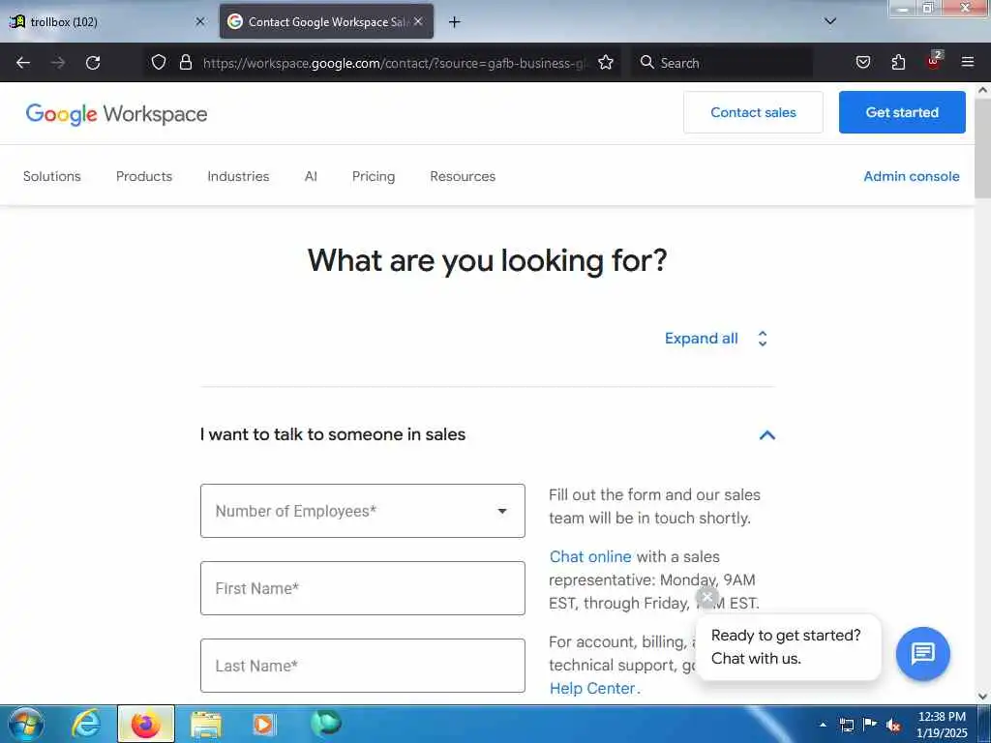991x743 pixels.
Task: Open the Solutions menu
Action: (x=52, y=176)
